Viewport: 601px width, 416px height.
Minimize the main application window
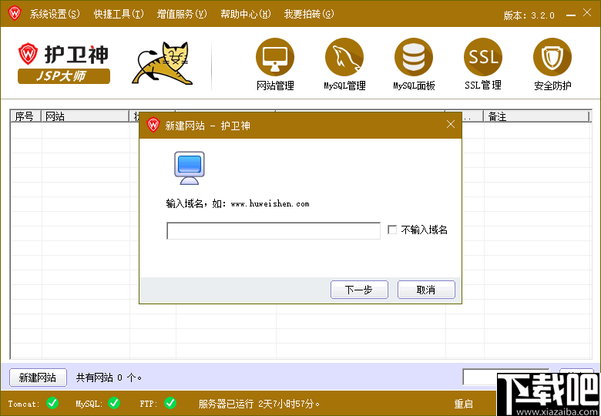(x=571, y=15)
